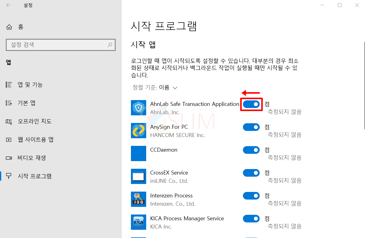
Task: Select 시작 프로그램 sidebar icon
Action: (9, 176)
